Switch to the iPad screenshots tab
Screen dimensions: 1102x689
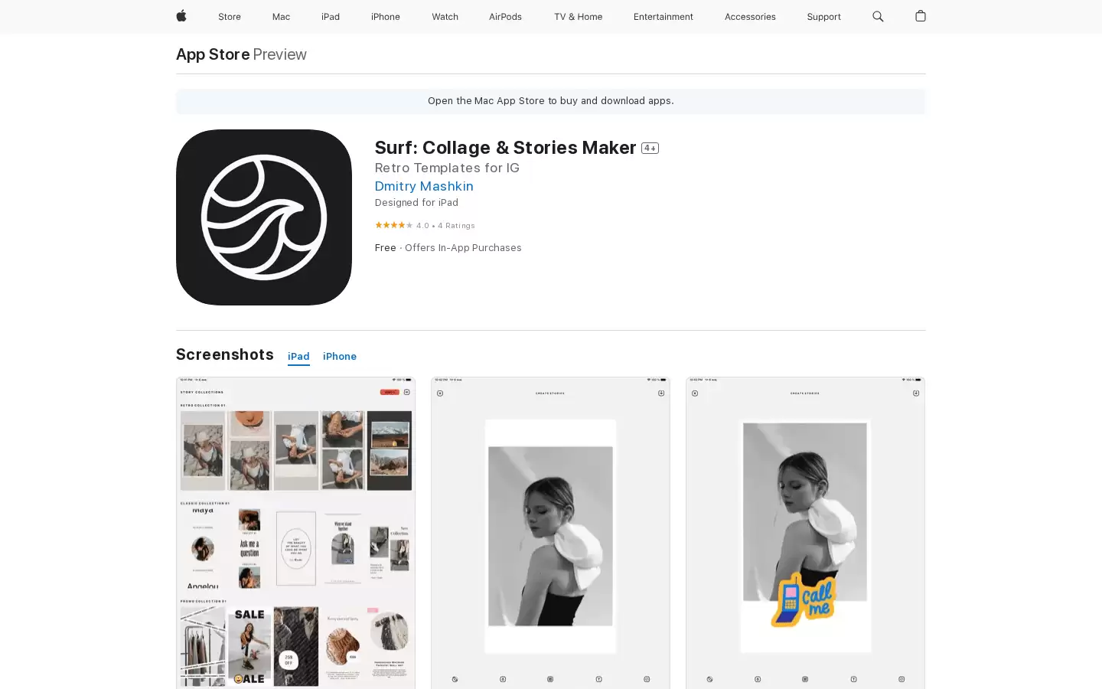click(298, 357)
